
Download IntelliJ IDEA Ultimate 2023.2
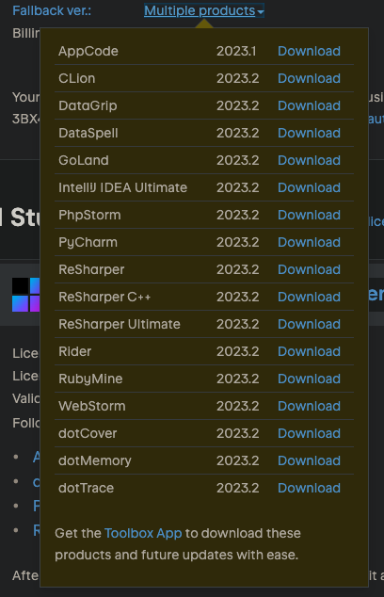click(309, 187)
